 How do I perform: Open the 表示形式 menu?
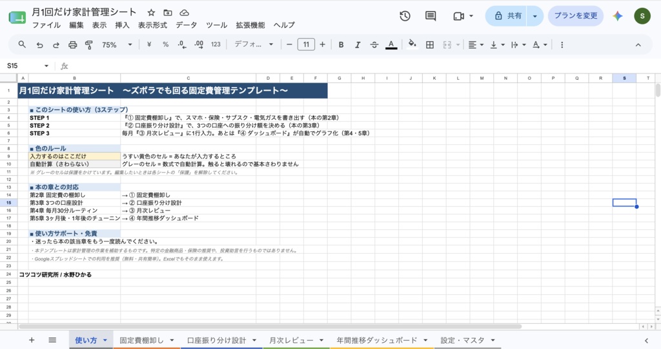[x=152, y=25]
